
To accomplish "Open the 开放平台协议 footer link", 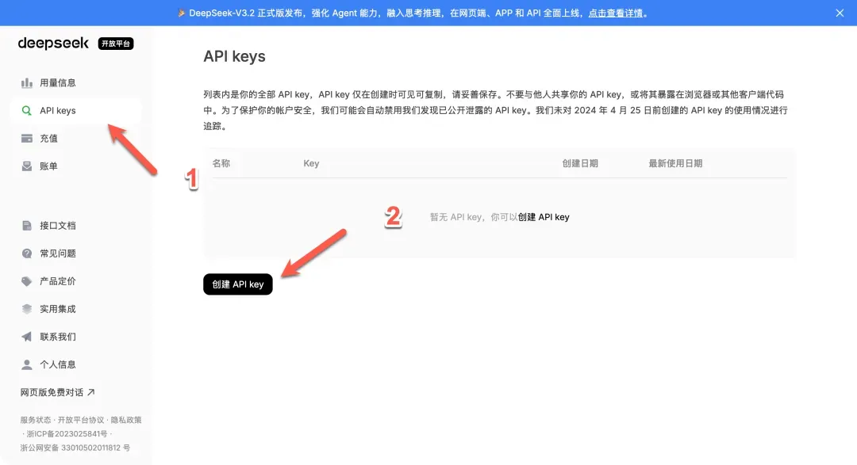I will (81, 421).
